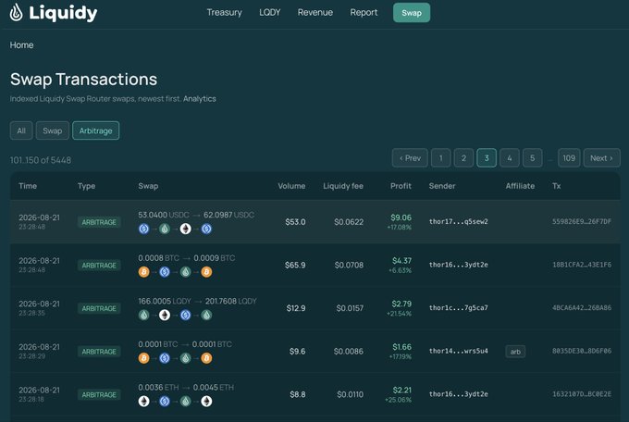
Task: Open transaction 8035DE30…8D6F06
Action: [582, 351]
